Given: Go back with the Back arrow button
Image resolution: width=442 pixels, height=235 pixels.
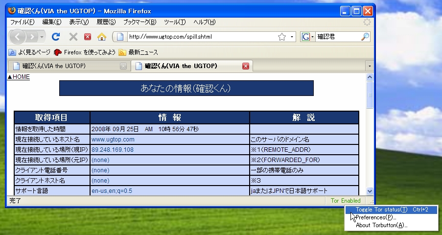Looking at the screenshot, I should point(18,37).
